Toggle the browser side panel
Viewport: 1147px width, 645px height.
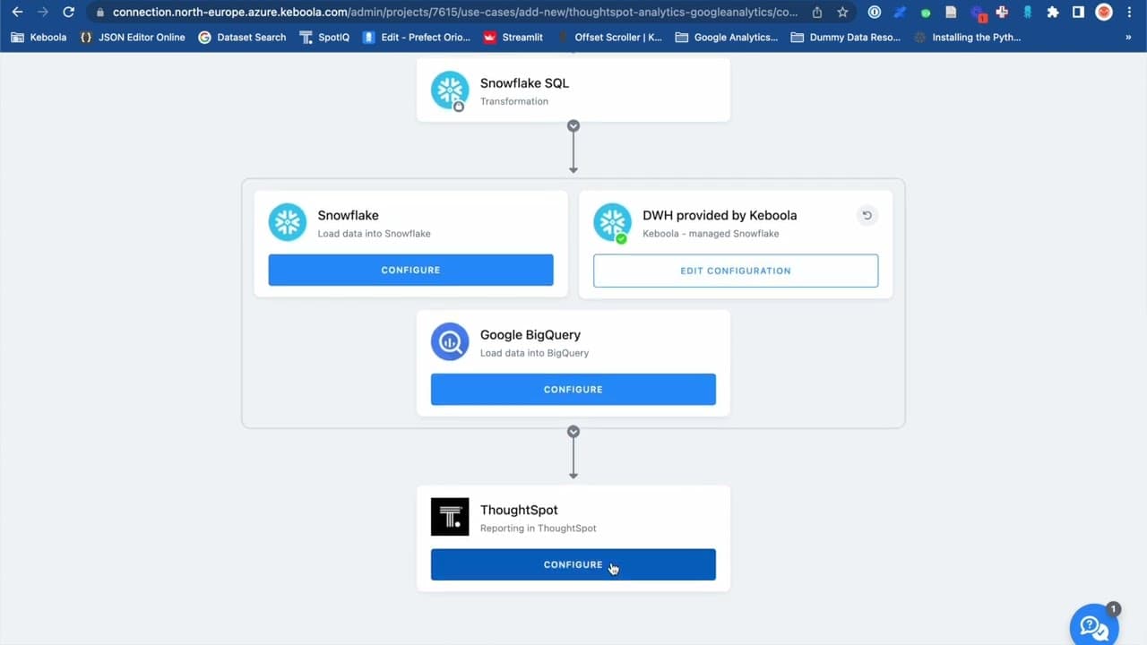[1079, 13]
